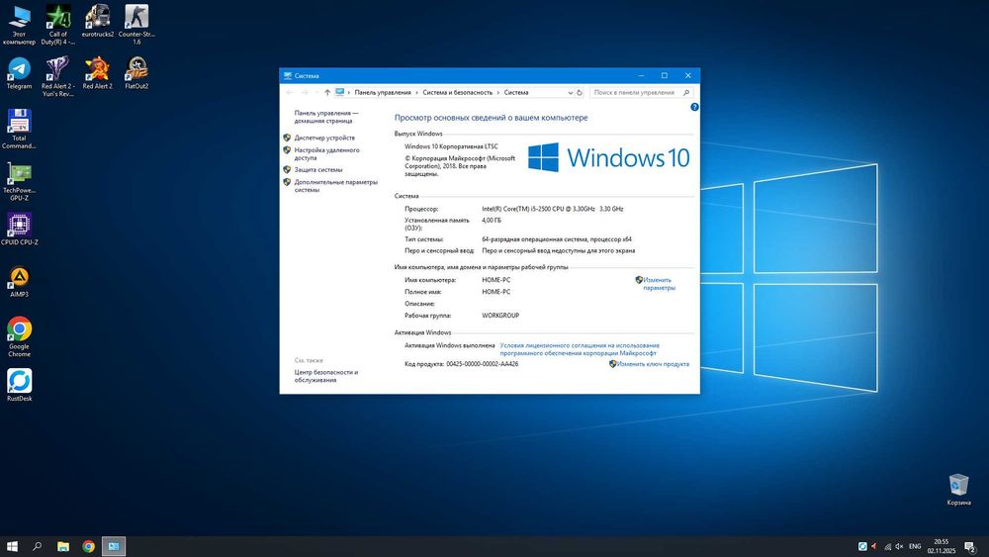989x557 pixels.
Task: Click the product code 00425-00000-00002-AA426
Action: (483, 364)
